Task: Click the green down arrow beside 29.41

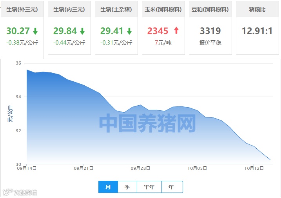Action: coord(129,31)
